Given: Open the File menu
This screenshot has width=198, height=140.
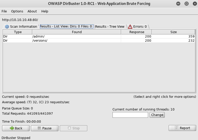Looking at the screenshot, I should point(4,11).
